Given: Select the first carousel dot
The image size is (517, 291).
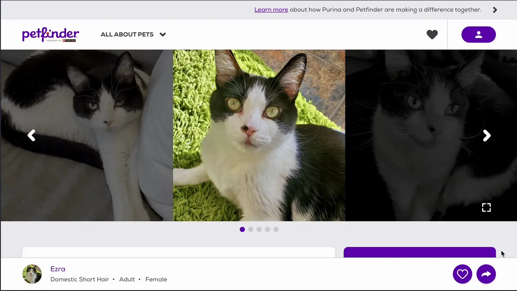Looking at the screenshot, I should point(243,229).
